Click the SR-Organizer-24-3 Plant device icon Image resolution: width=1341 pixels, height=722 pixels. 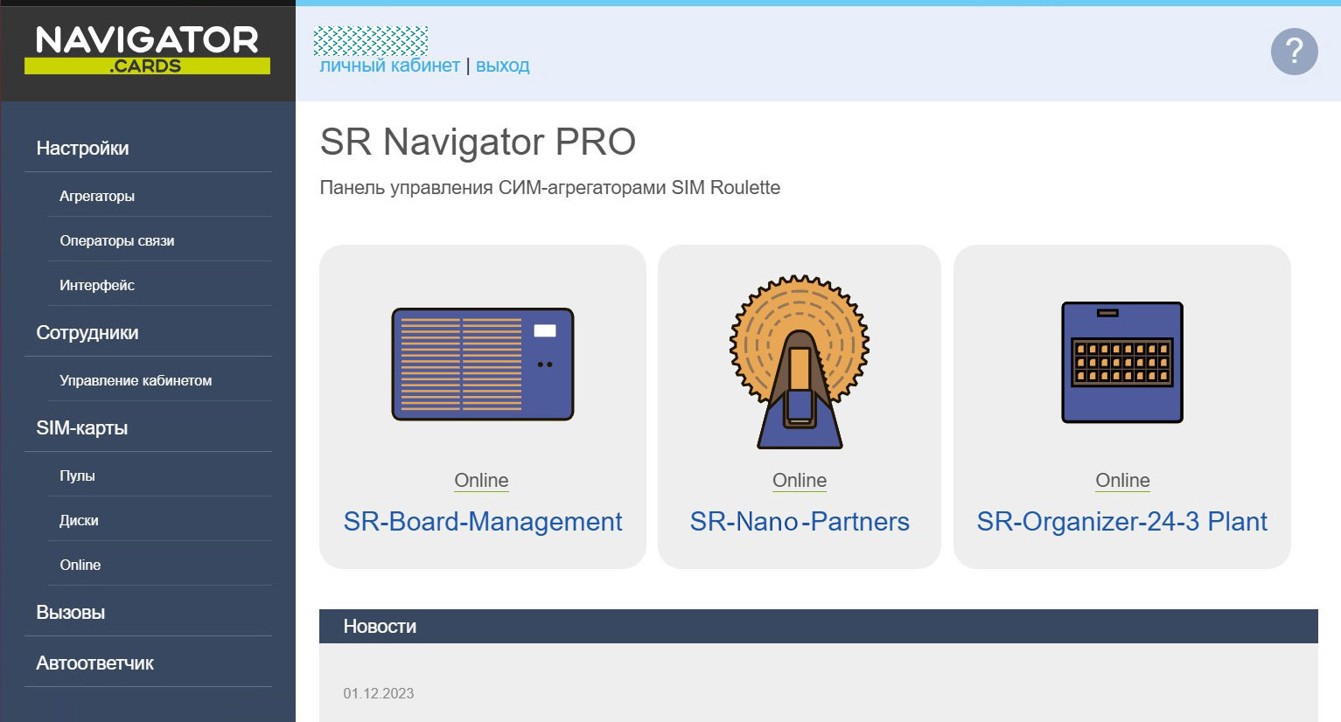1122,363
